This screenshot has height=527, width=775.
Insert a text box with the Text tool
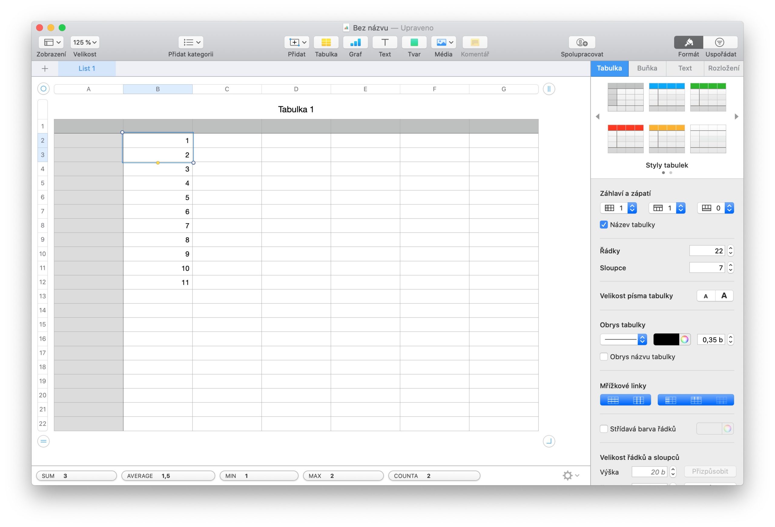(384, 42)
